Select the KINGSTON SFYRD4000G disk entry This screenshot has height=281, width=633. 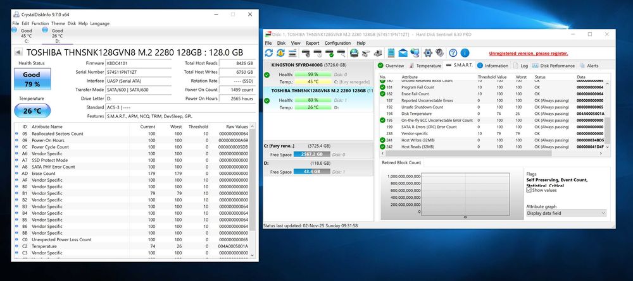tap(318, 74)
